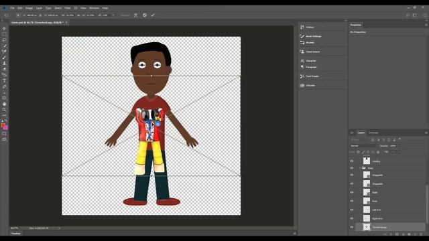This screenshot has height=241, width=429.
Task: Create a new group with folder icon
Action: [409, 234]
